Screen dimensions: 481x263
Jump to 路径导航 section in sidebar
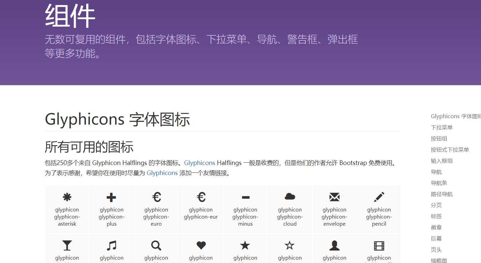pyautogui.click(x=442, y=194)
